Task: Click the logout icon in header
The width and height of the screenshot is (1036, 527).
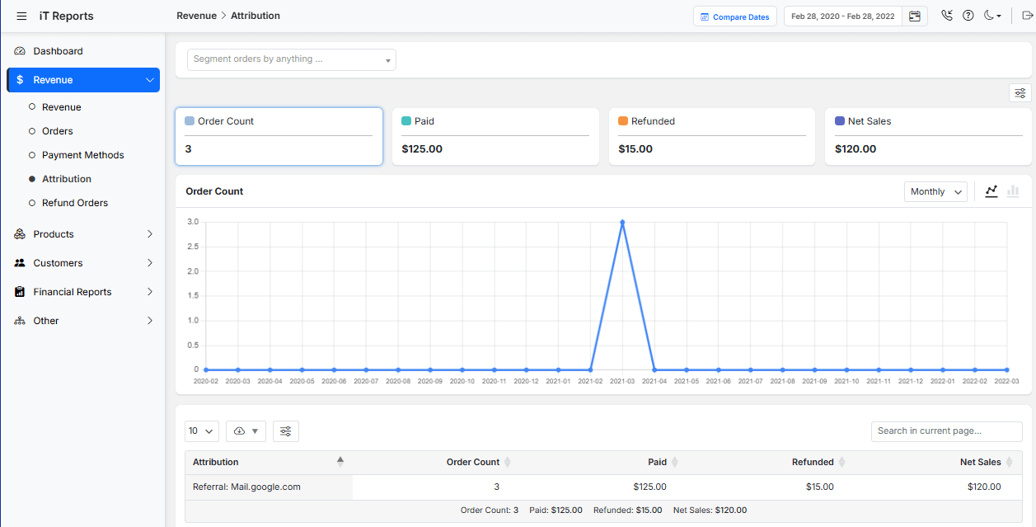Action: pyautogui.click(x=1026, y=16)
